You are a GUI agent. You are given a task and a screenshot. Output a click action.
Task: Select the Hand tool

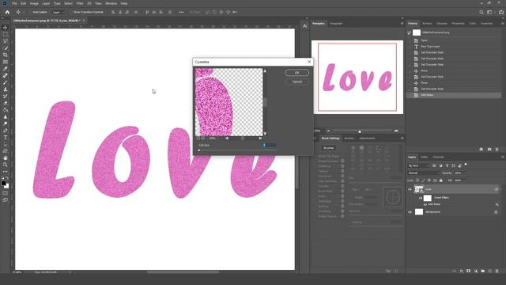point(6,158)
